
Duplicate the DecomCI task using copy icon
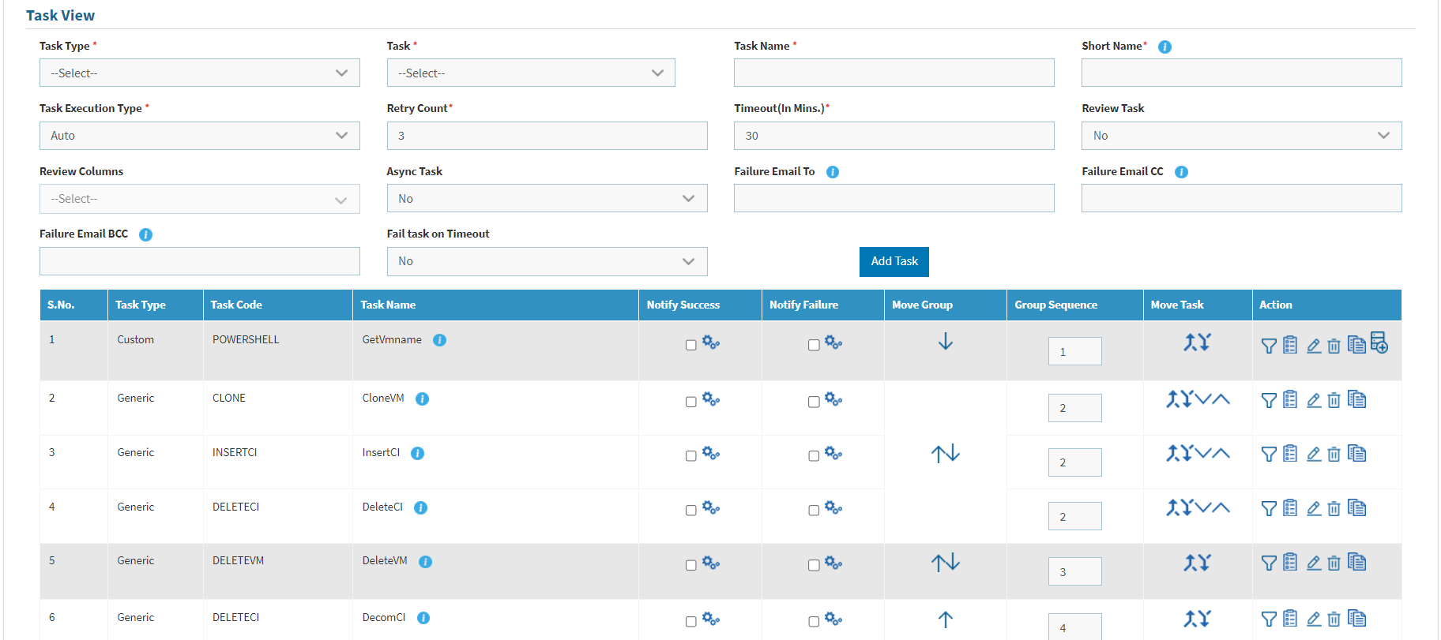[1356, 619]
